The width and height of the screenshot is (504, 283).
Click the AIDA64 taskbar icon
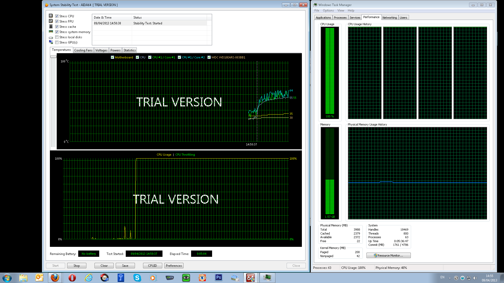coord(250,277)
